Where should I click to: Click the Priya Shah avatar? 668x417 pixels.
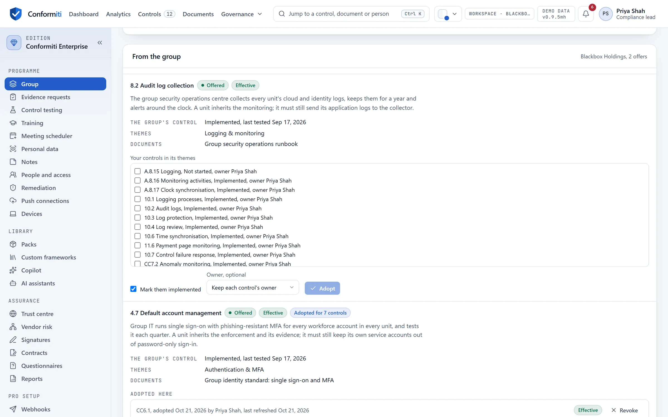[605, 14]
